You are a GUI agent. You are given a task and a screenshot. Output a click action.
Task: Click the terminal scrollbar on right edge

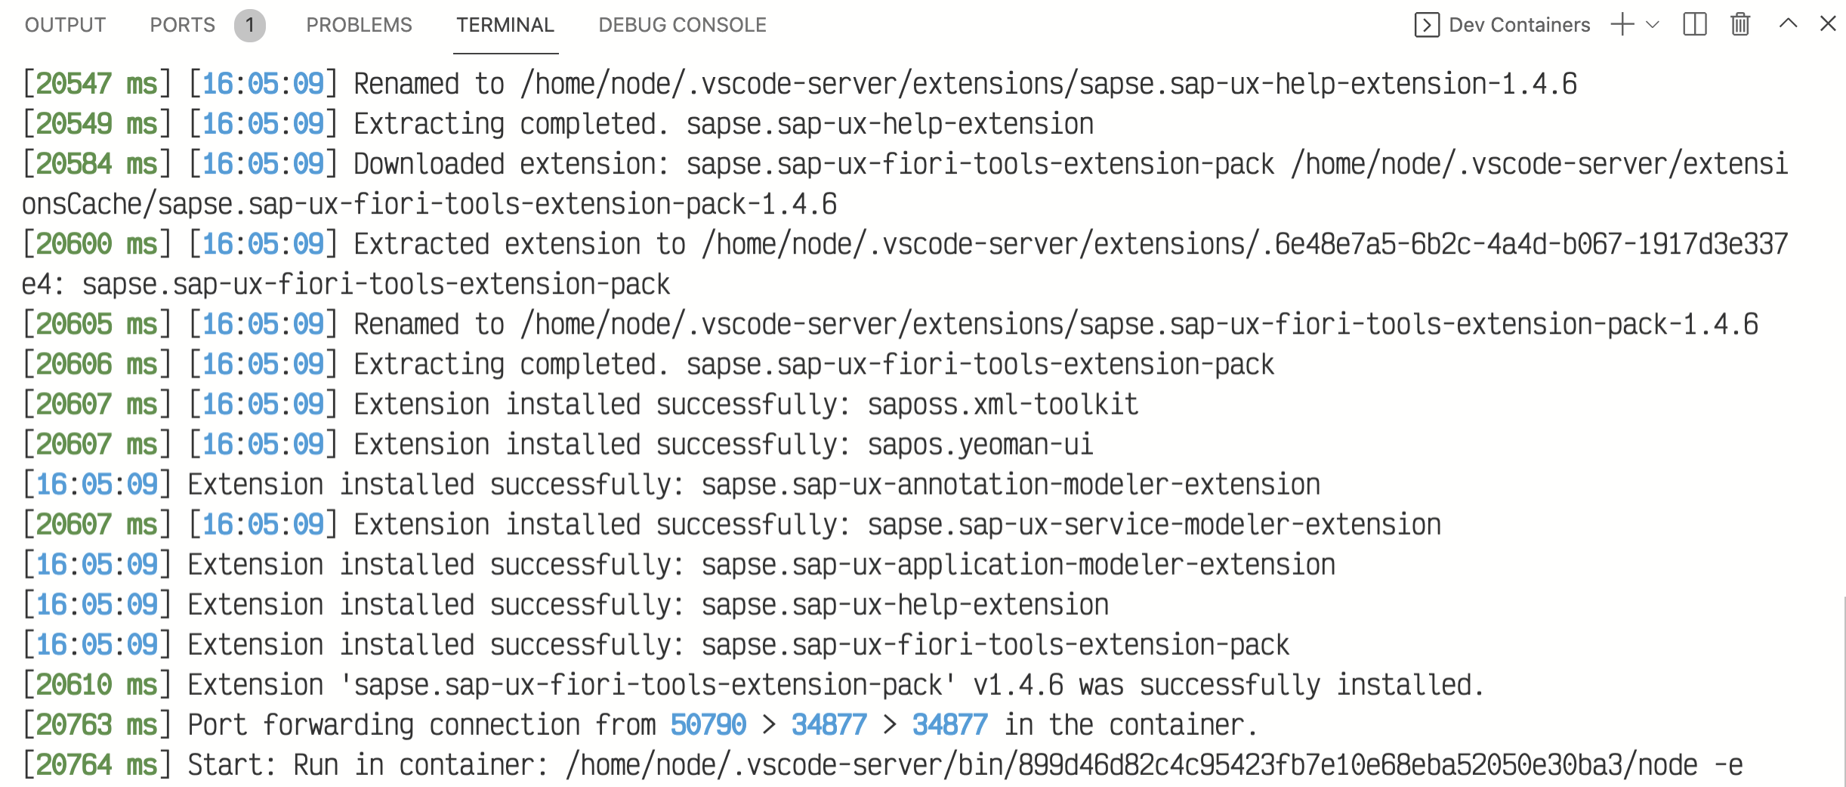click(1843, 691)
